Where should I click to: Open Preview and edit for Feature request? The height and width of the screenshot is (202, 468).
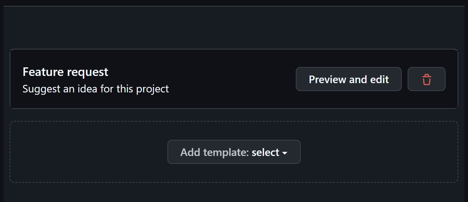(x=349, y=79)
